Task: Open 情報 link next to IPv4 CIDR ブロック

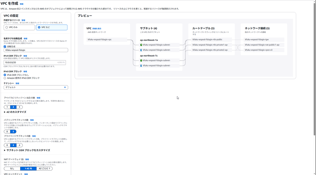Action: (x=25, y=56)
